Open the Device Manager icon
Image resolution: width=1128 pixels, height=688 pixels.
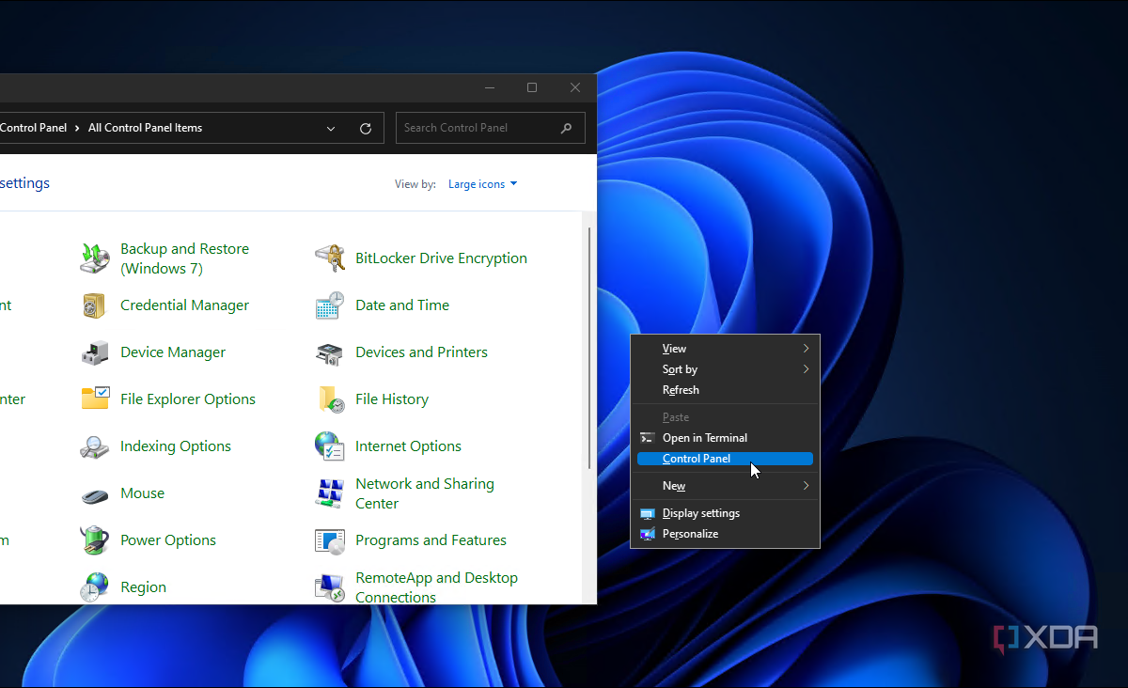95,352
